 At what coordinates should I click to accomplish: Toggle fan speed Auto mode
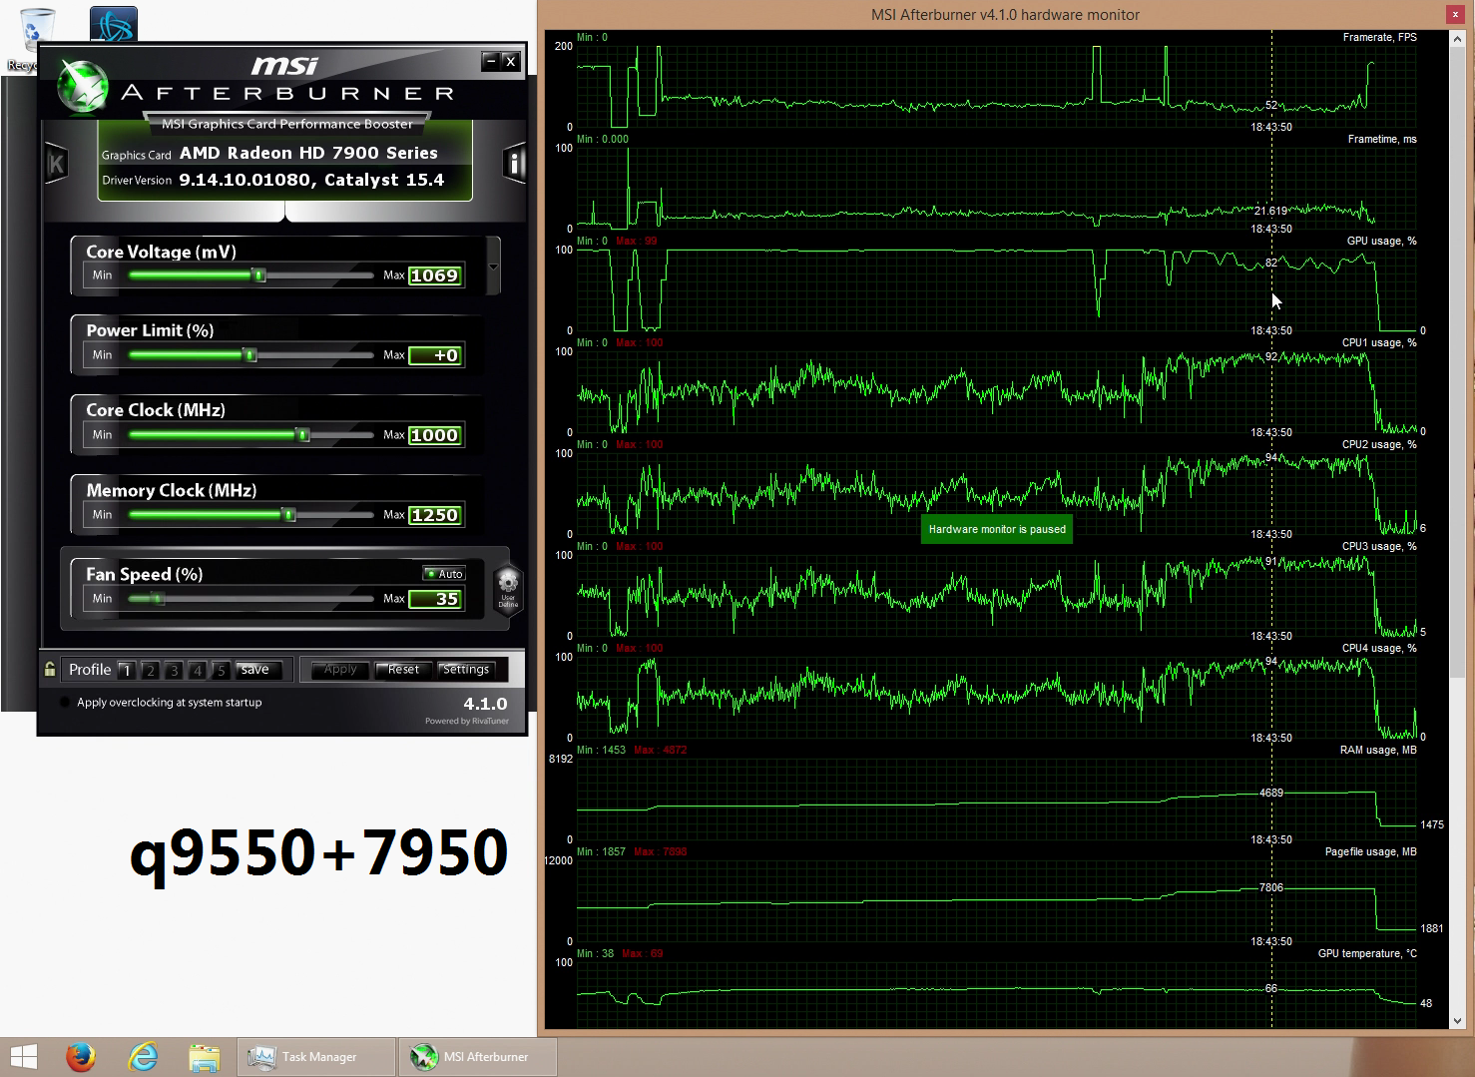point(444,574)
